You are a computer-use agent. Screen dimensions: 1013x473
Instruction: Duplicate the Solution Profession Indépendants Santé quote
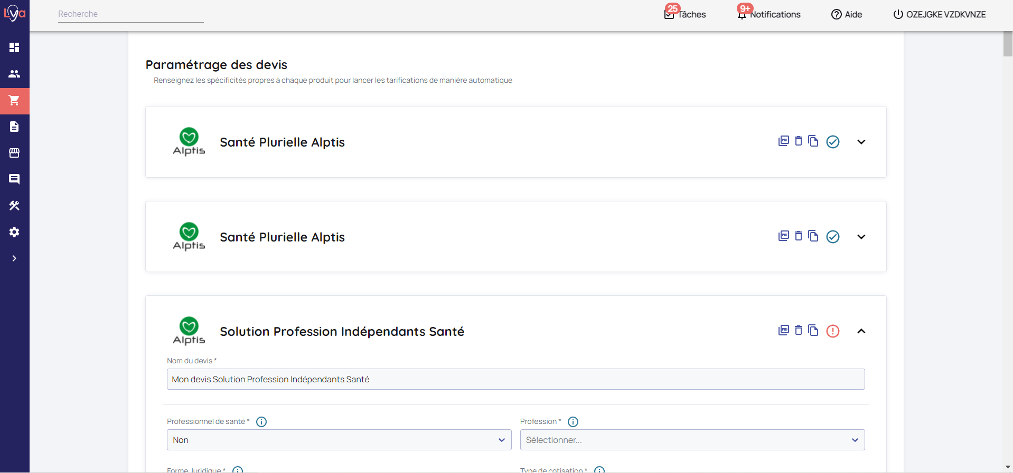click(x=813, y=331)
